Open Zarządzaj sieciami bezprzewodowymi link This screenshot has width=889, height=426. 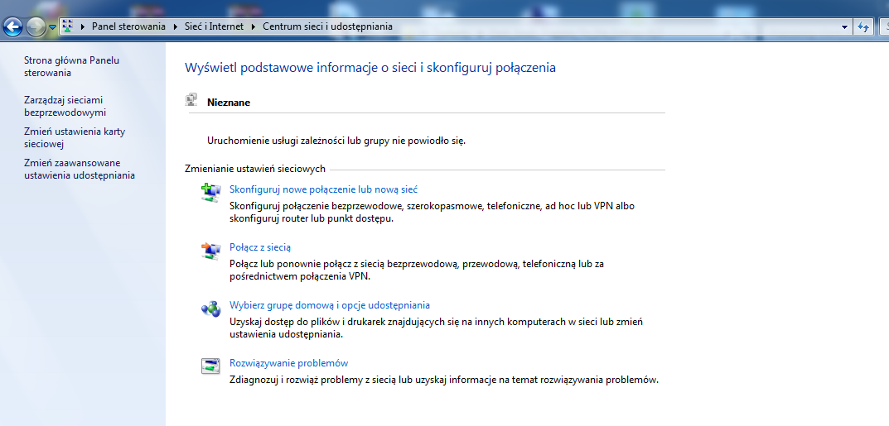tap(65, 106)
